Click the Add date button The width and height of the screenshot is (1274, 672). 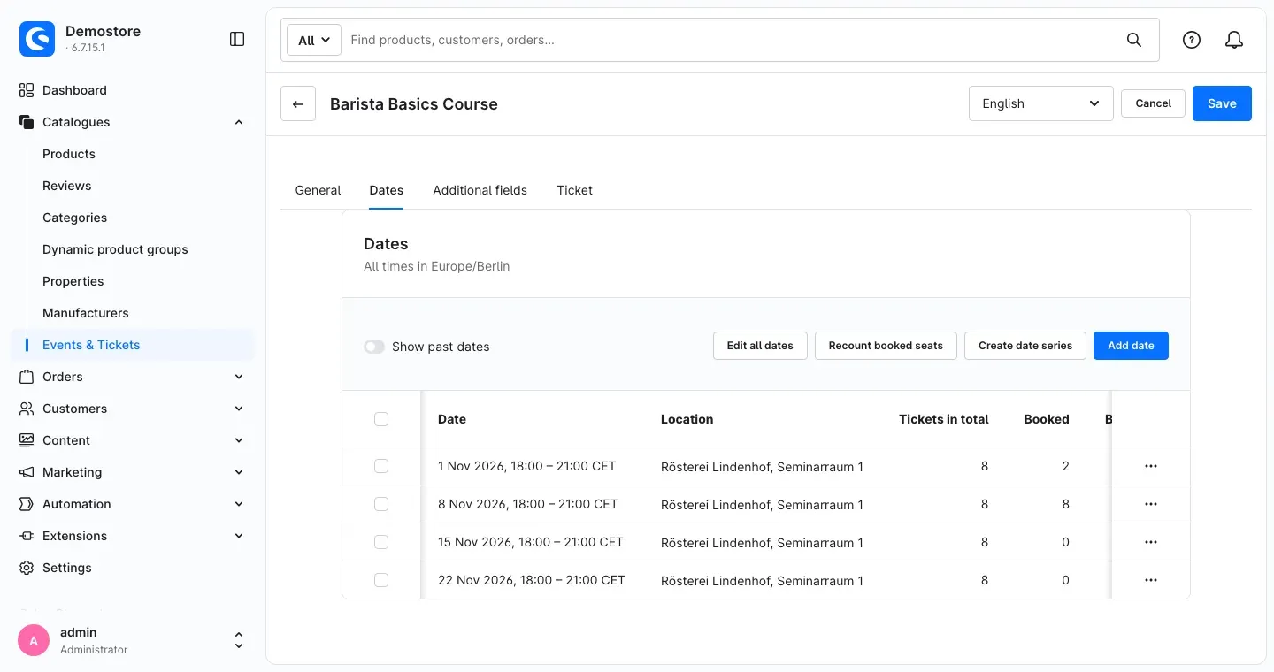(x=1131, y=346)
